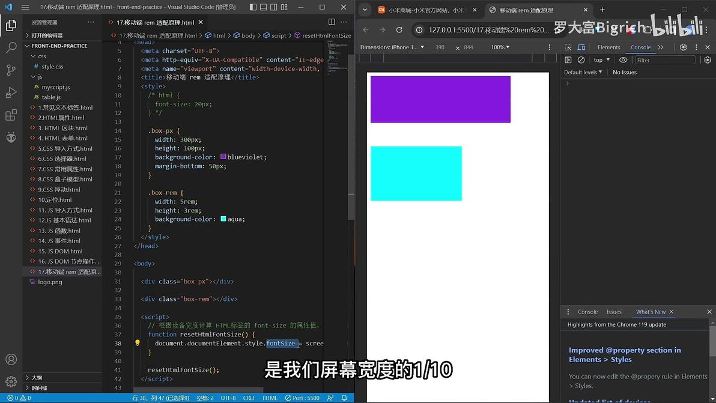
Task: Open Chrome tab search dropdown
Action: coord(365,10)
